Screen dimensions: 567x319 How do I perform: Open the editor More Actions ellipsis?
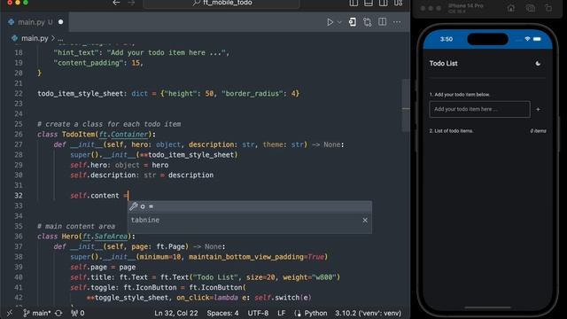[397, 22]
